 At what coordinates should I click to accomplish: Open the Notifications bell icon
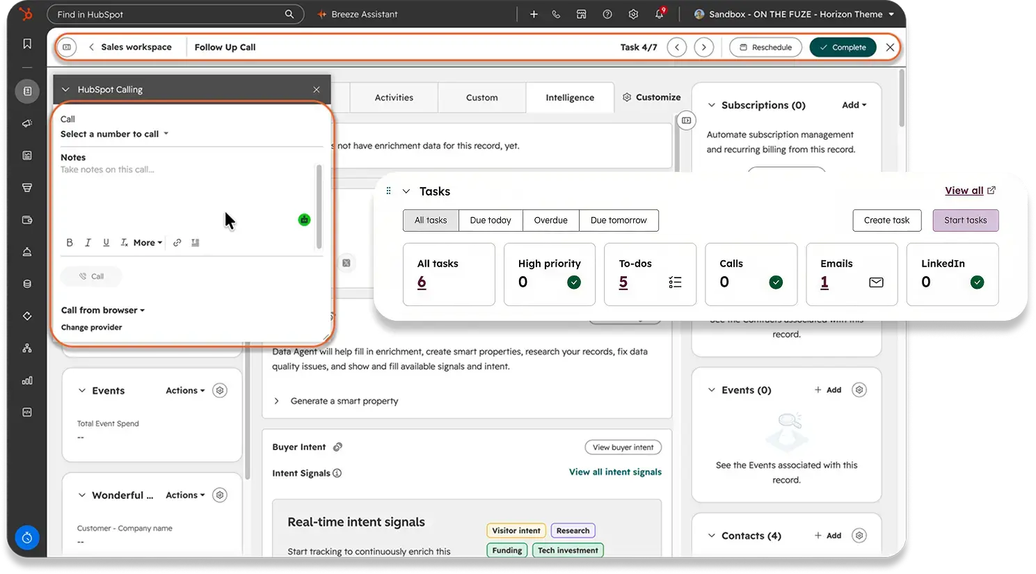(x=660, y=13)
